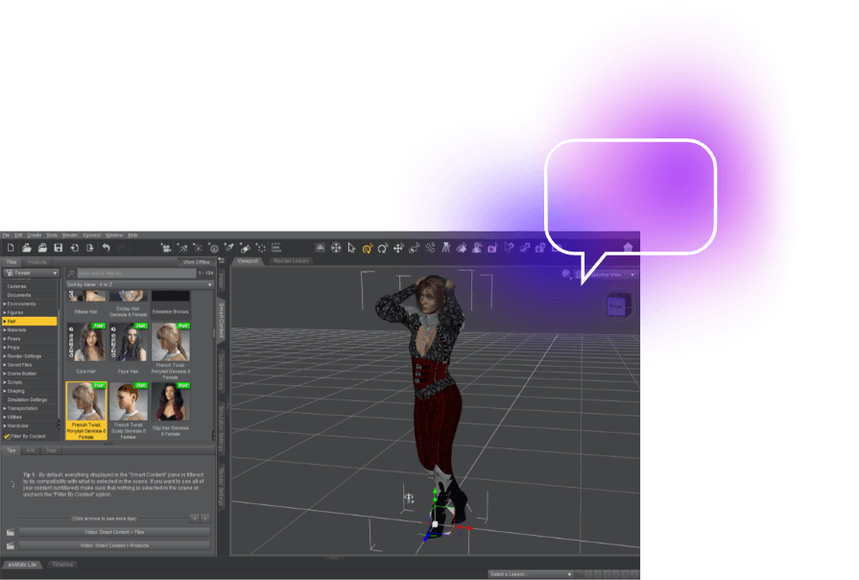Select the Universal move tool icon
This screenshot has width=859, height=580.
coord(336,248)
